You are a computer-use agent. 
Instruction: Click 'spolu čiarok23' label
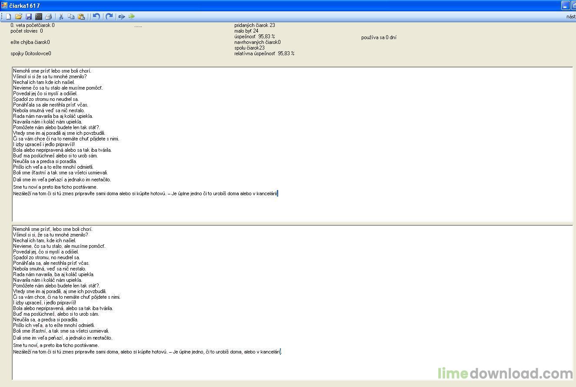(x=250, y=48)
